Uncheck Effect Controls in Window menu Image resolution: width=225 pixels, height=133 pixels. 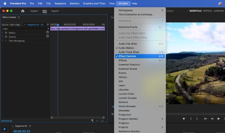pos(140,56)
